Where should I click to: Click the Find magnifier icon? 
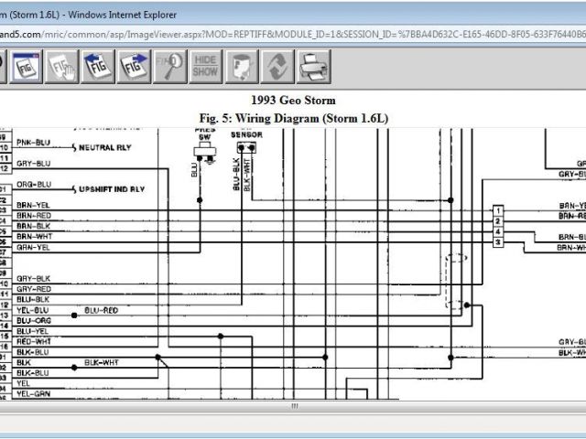(169, 67)
